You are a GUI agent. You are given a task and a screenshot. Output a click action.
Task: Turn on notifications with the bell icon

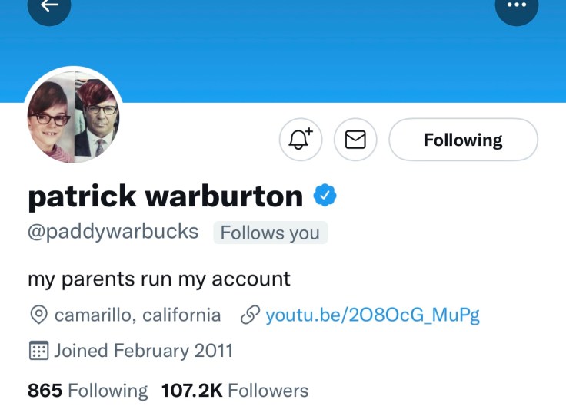pyautogui.click(x=301, y=140)
